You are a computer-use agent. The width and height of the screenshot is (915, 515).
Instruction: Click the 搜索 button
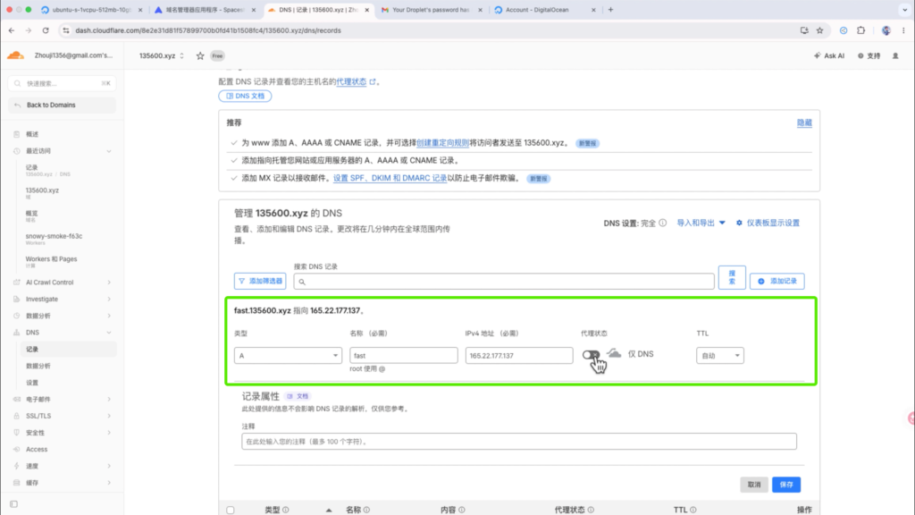point(732,277)
